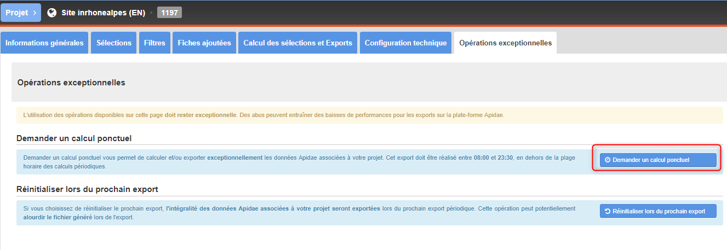Screen dimensions: 727x250
Task: Open the Sélections tab
Action: click(x=114, y=43)
